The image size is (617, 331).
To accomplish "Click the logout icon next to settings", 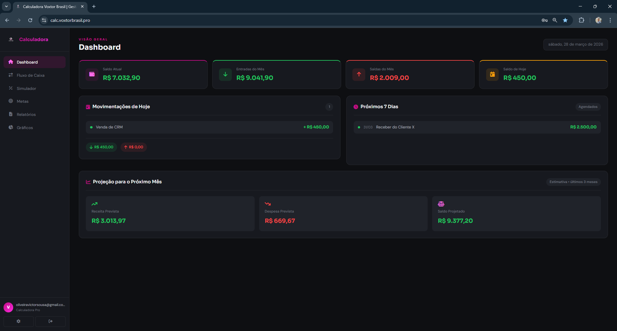I will click(x=50, y=321).
